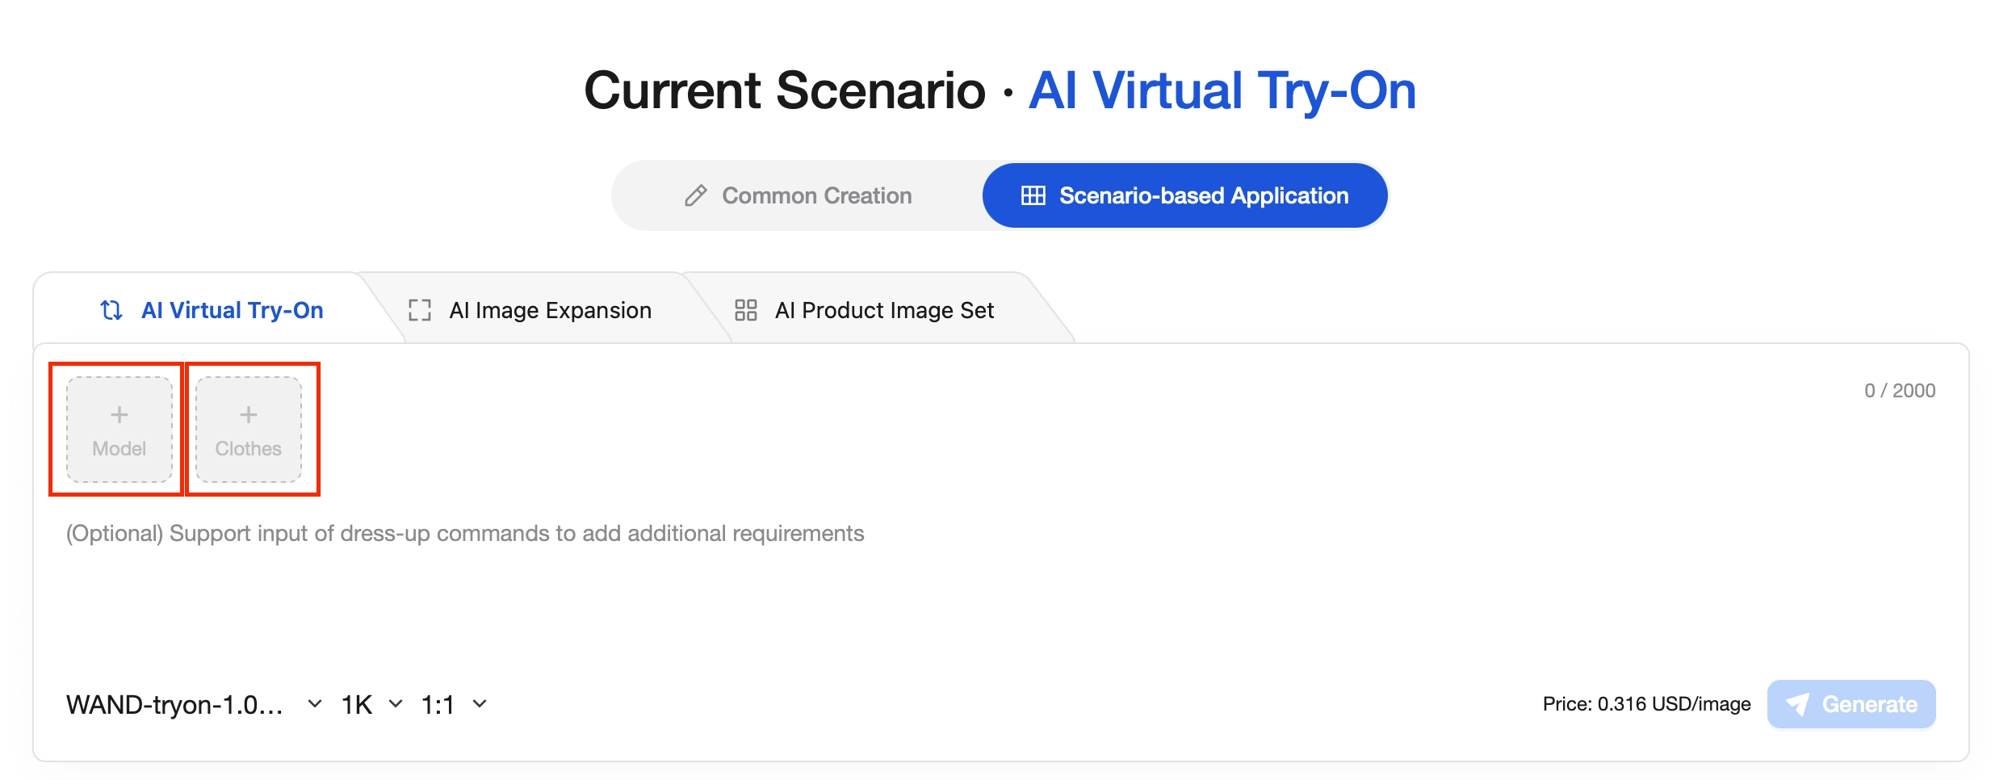This screenshot has width=2012, height=780.
Task: Switch to Common Creation mode
Action: tap(798, 195)
